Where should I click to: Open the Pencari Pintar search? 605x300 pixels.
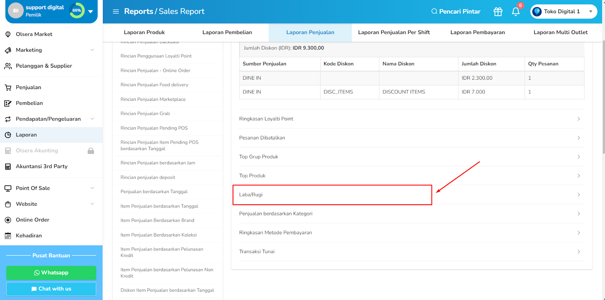pyautogui.click(x=456, y=12)
